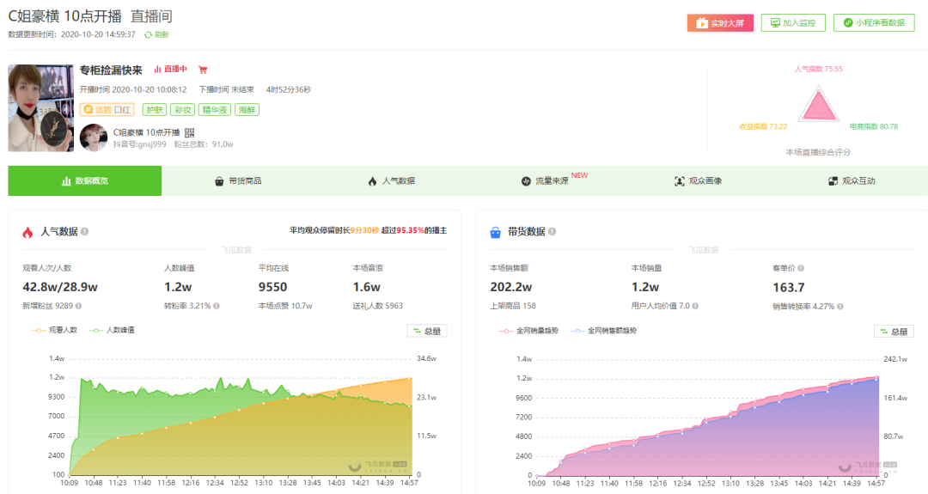Image resolution: width=928 pixels, height=494 pixels.
Task: Click the 9550 average online value
Action: 273,287
